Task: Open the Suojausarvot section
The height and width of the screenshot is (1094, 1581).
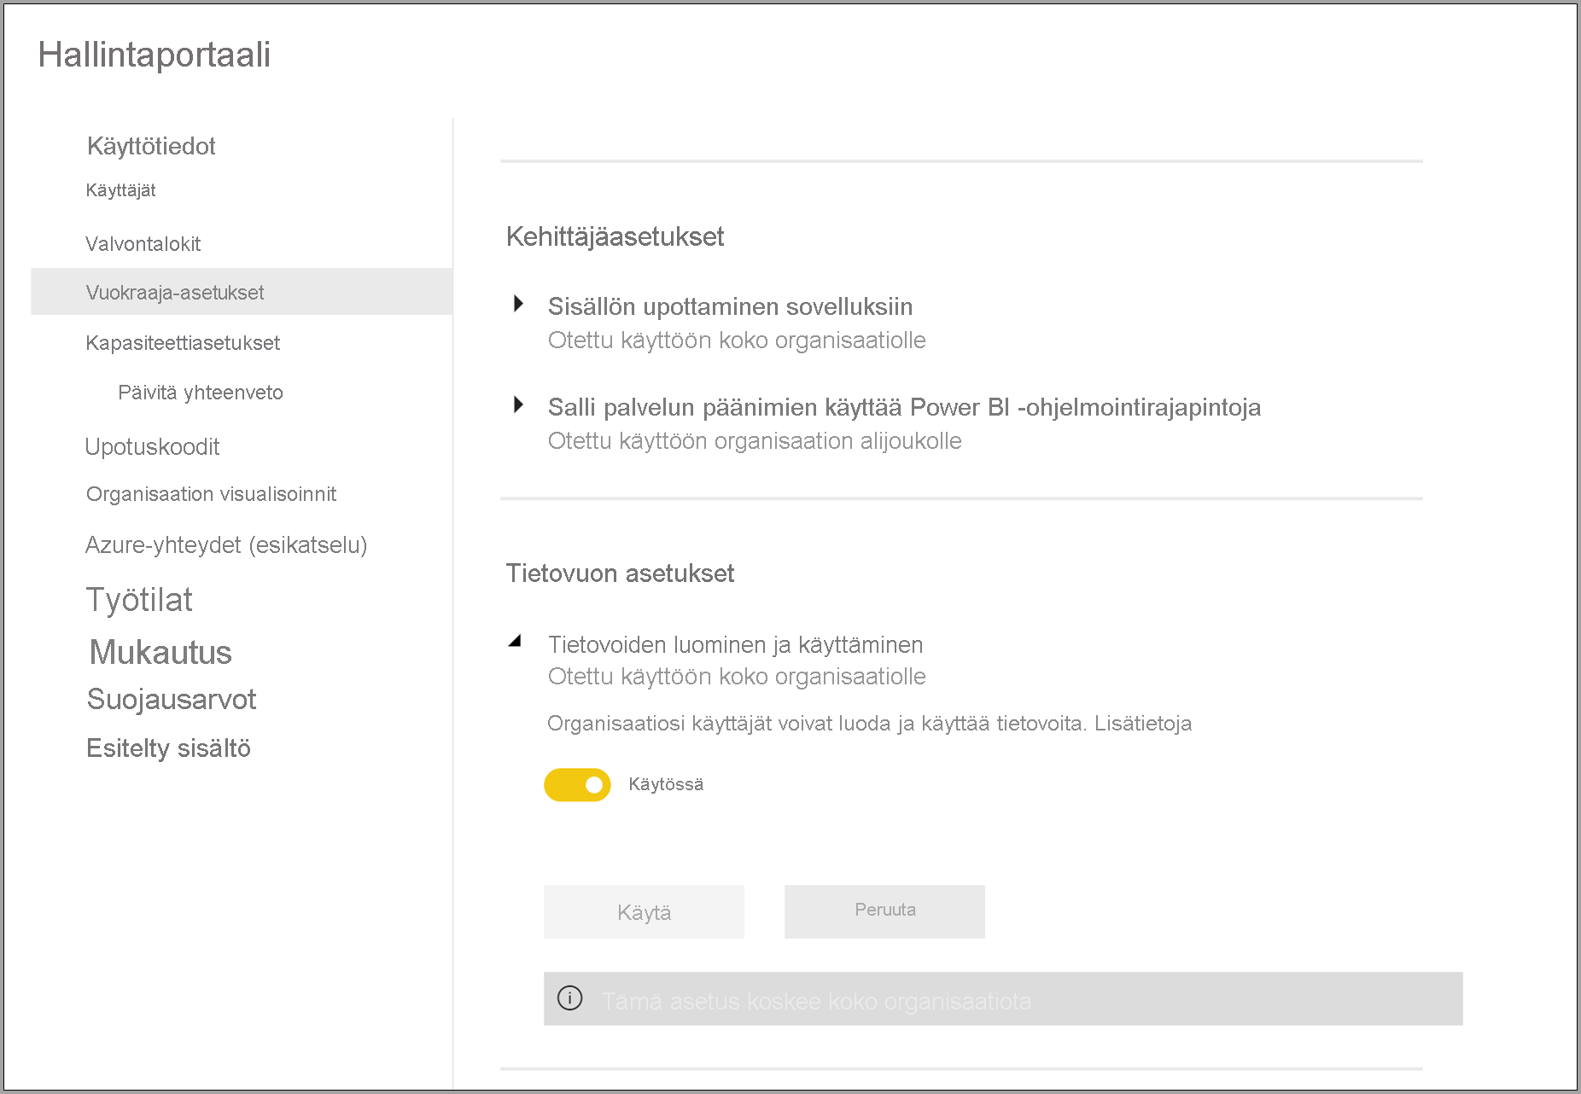Action: click(x=171, y=700)
